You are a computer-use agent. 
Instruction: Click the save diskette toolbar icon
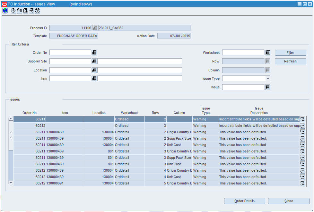coord(25,11)
